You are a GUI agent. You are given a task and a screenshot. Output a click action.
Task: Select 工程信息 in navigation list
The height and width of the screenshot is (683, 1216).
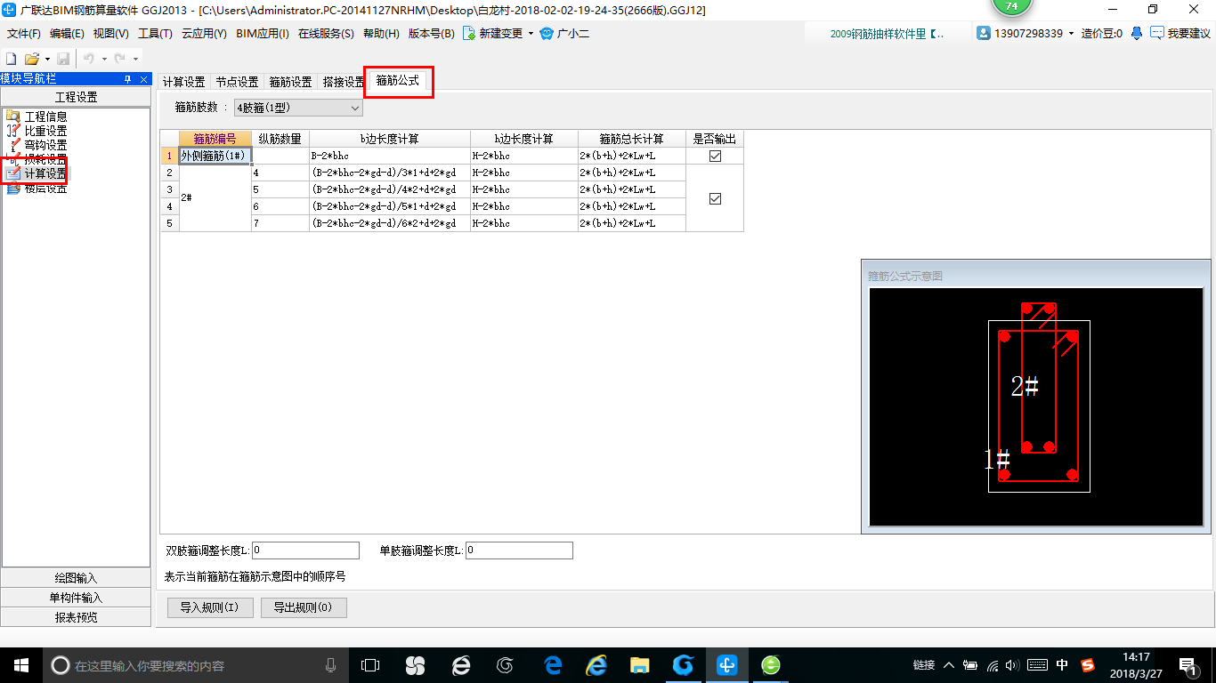pos(45,117)
